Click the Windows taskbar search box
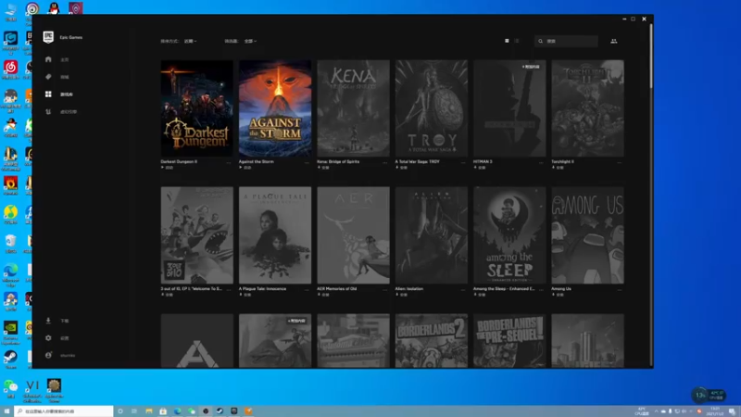 [64, 411]
